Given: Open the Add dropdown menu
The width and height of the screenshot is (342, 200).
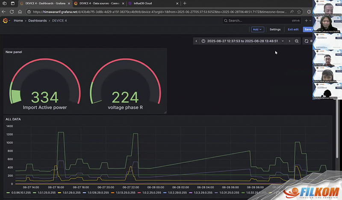Looking at the screenshot, I should click(257, 30).
